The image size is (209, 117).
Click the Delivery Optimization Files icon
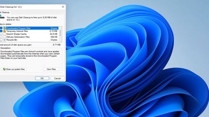[x=5, y=37]
